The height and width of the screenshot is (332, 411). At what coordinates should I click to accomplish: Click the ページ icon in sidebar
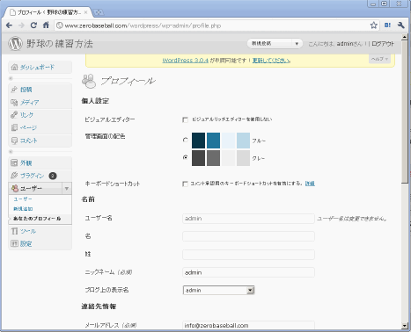pyautogui.click(x=14, y=127)
